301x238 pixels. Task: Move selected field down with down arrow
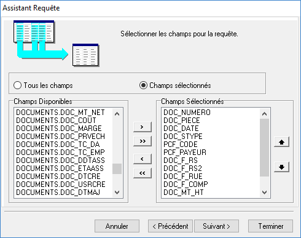281,167
